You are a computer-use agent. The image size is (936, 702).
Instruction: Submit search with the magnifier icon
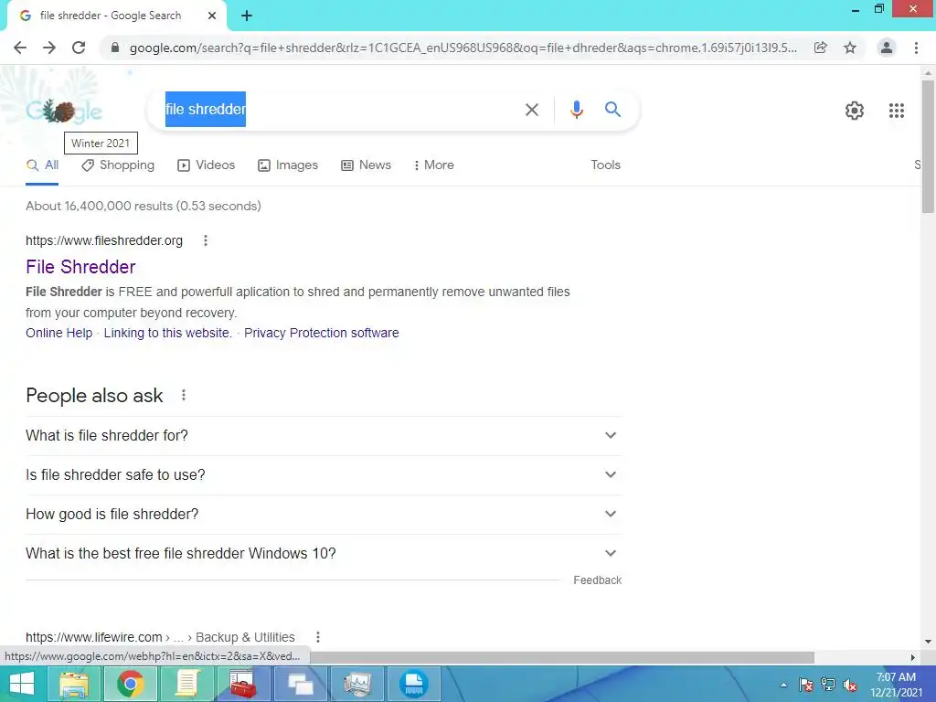[x=612, y=110]
